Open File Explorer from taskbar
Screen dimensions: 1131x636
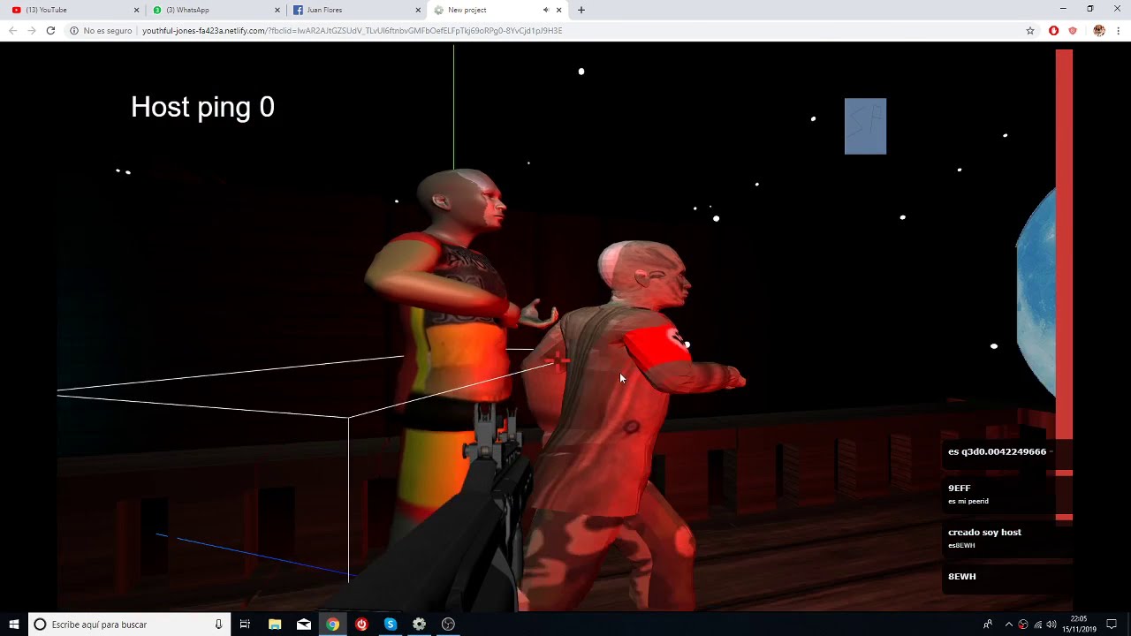275,625
